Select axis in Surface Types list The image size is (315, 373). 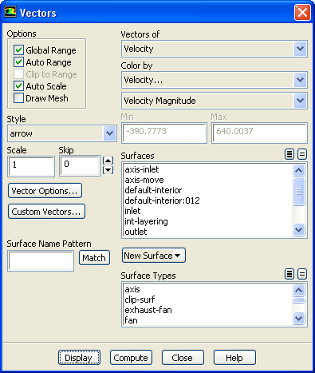208,289
